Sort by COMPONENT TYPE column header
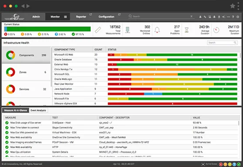The image size is (243, 167). 64,49
